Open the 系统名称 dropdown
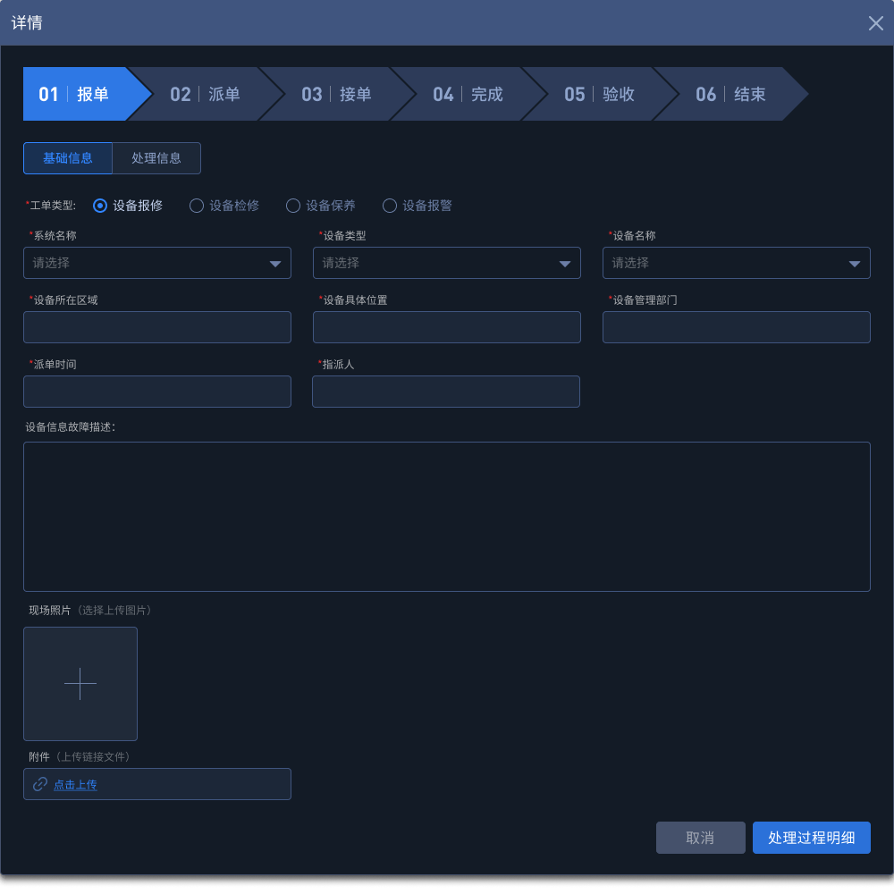The height and width of the screenshot is (894, 894). [x=157, y=263]
